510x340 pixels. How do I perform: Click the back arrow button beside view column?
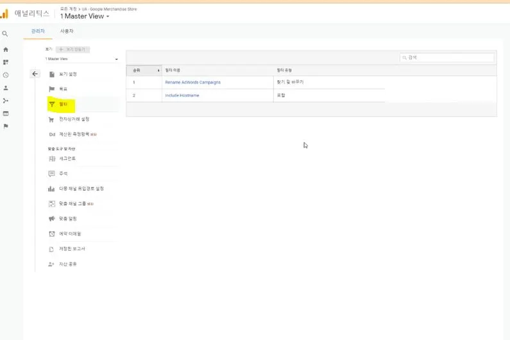[x=35, y=74]
